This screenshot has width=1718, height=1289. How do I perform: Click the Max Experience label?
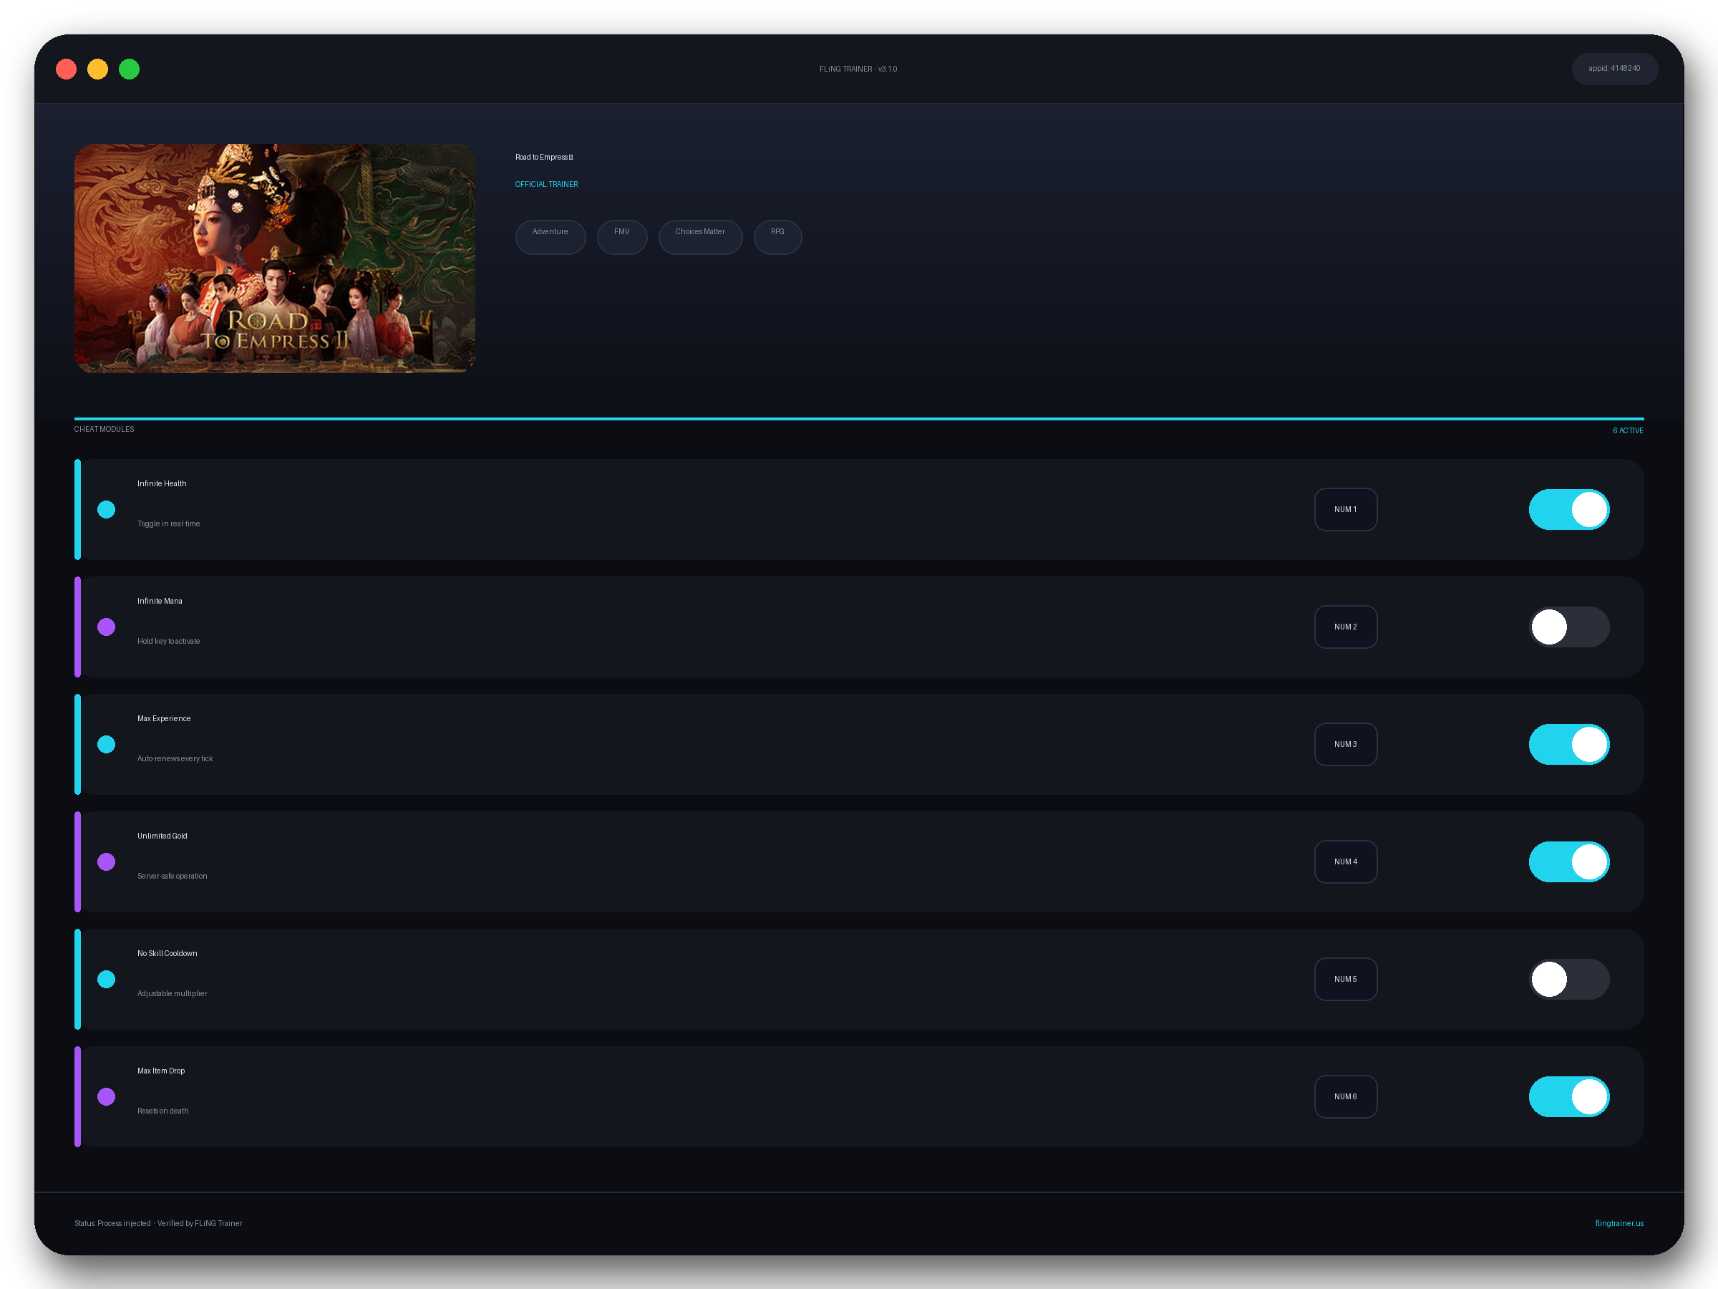164,718
